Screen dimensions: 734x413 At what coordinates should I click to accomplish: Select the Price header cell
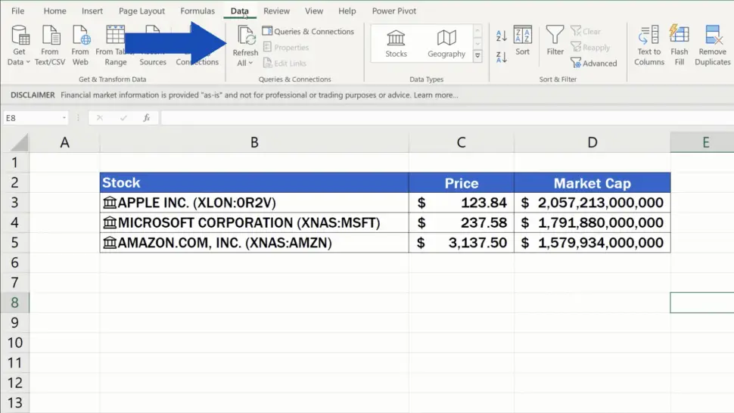(x=461, y=182)
